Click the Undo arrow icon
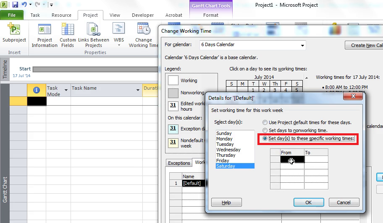The width and height of the screenshot is (383, 223). (24, 4)
